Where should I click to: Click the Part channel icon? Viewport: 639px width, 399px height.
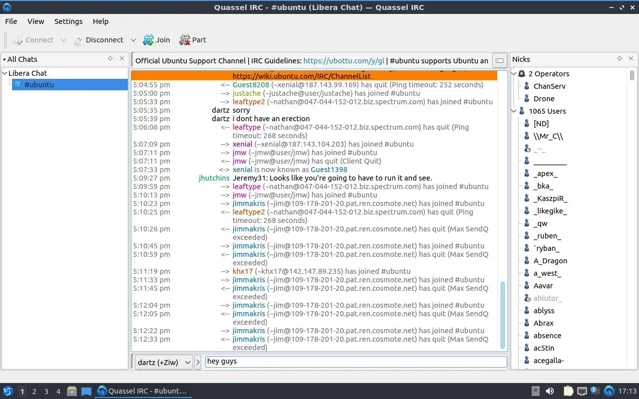[x=185, y=40]
